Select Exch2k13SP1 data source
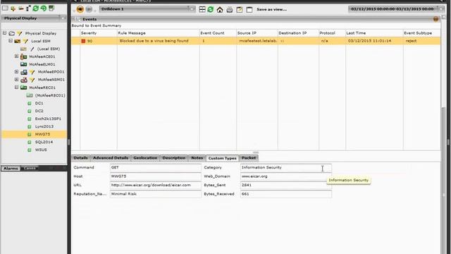451x254 pixels. coord(48,119)
